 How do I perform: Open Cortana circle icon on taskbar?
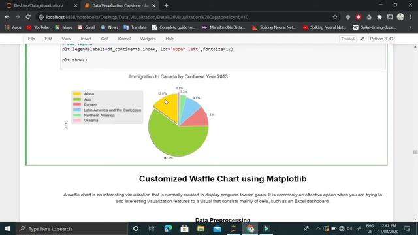[x=136, y=228]
